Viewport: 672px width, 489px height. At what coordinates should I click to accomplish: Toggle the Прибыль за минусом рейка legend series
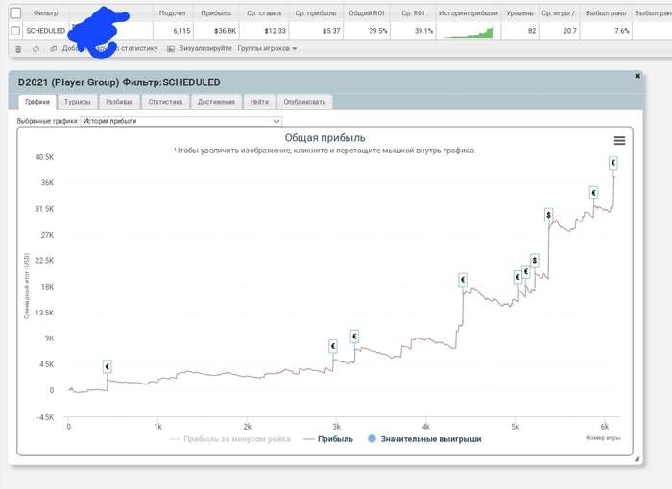229,439
